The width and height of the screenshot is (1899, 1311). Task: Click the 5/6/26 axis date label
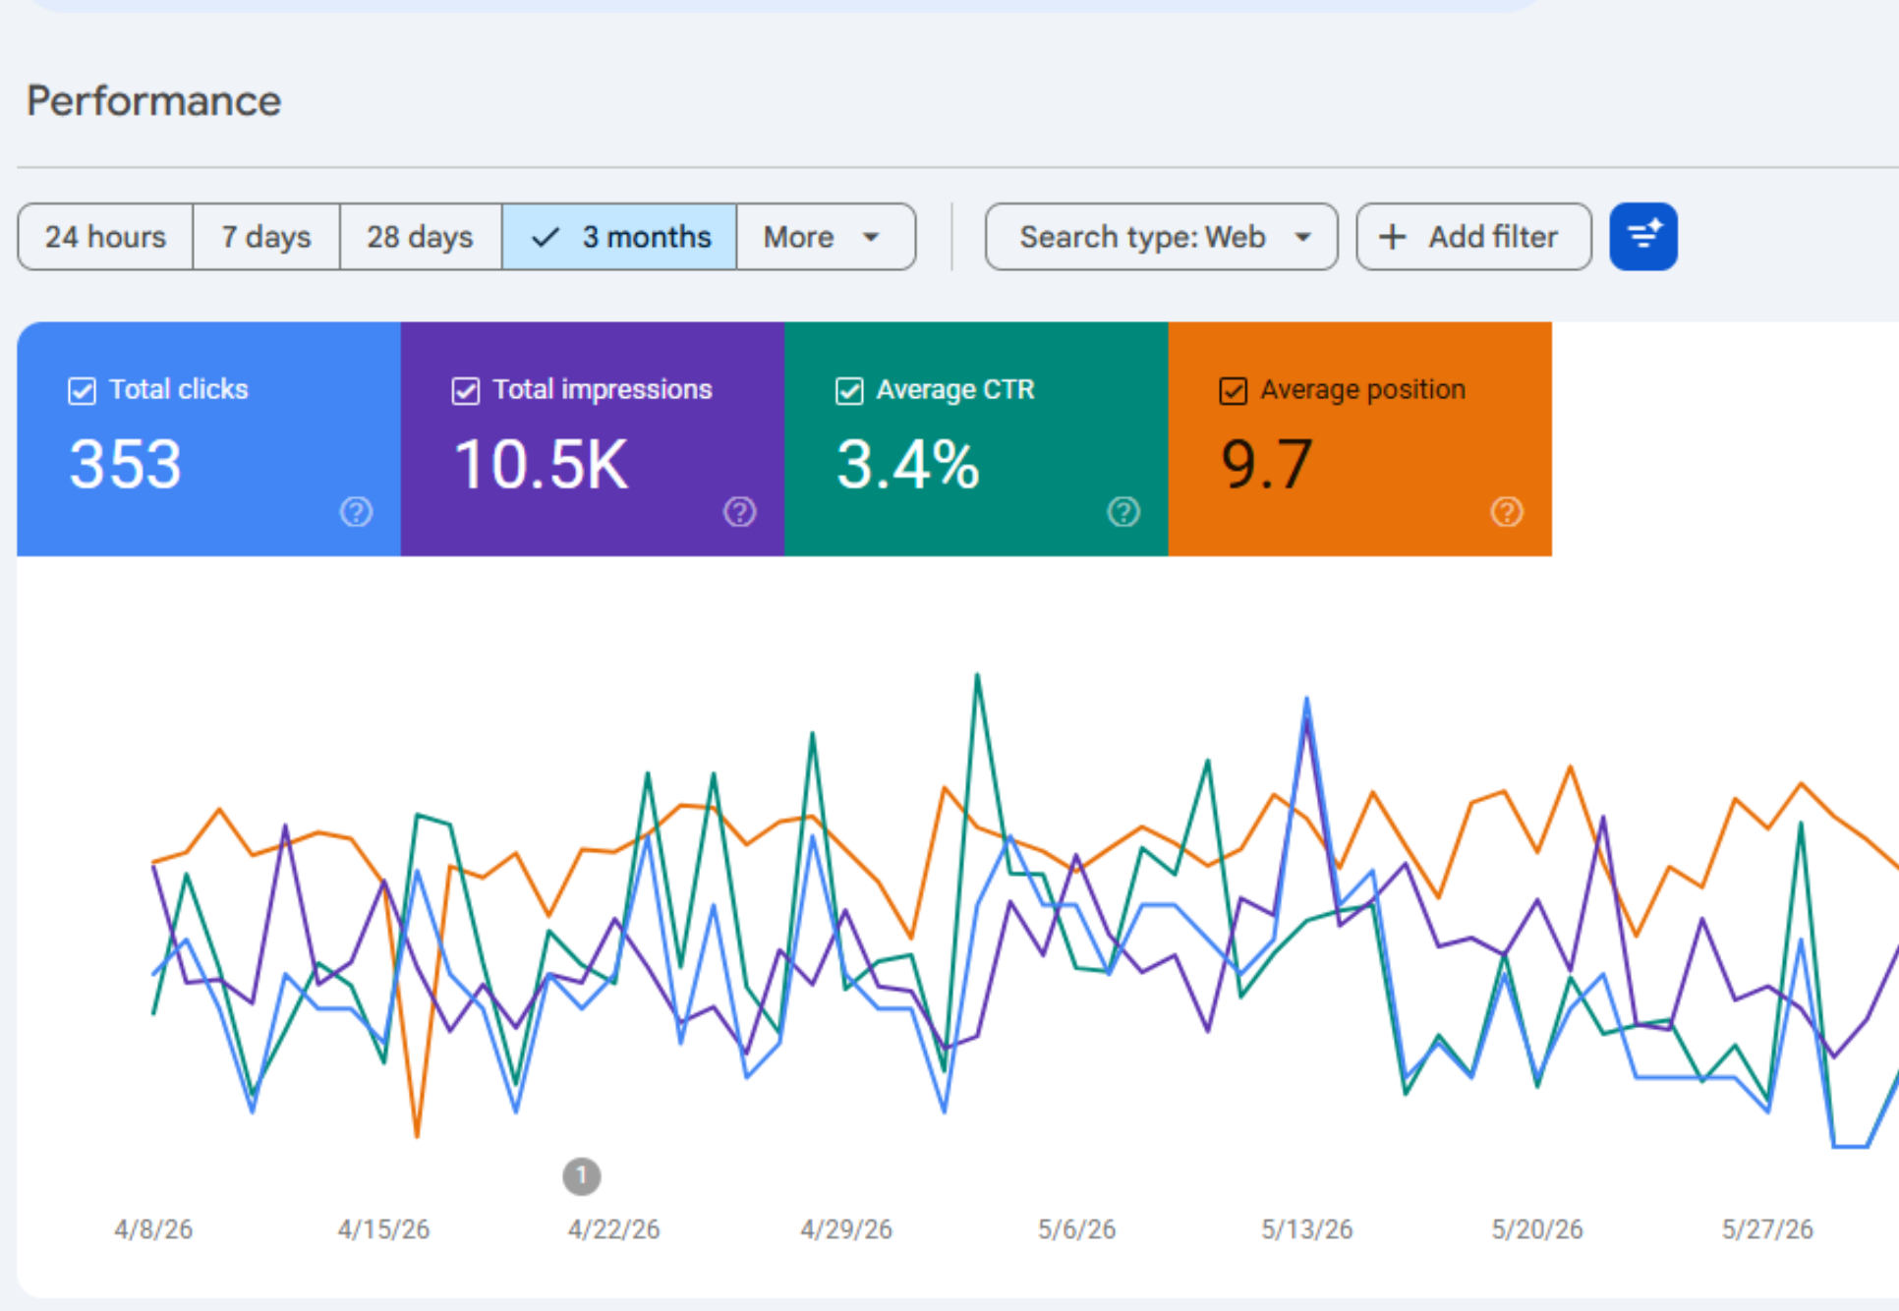point(1077,1229)
